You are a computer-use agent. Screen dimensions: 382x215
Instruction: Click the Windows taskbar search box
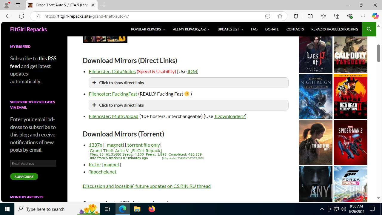point(57,209)
